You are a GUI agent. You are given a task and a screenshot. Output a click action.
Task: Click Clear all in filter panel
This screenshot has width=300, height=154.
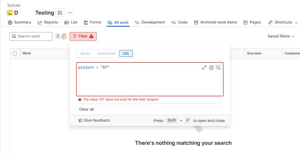(87, 109)
